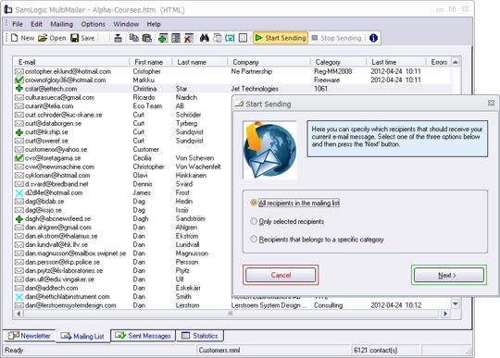The width and height of the screenshot is (500, 358).
Task: Select the dan.ahlgren@gmail.com row
Action: pos(121,228)
